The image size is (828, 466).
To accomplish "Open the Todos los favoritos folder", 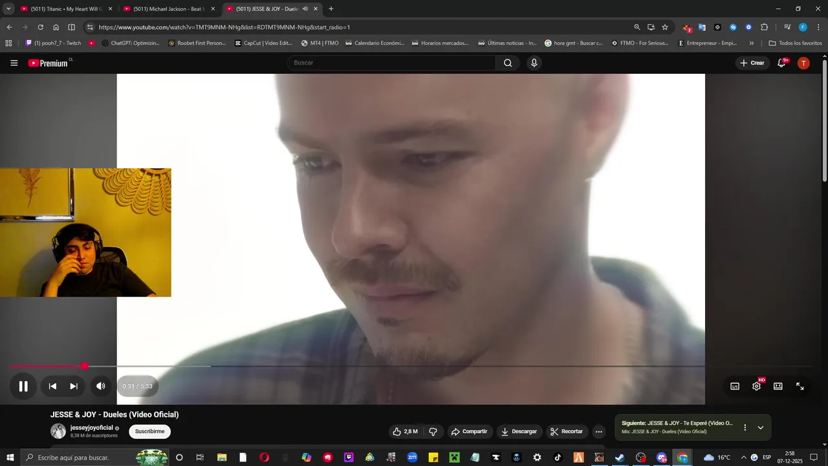I will point(795,43).
